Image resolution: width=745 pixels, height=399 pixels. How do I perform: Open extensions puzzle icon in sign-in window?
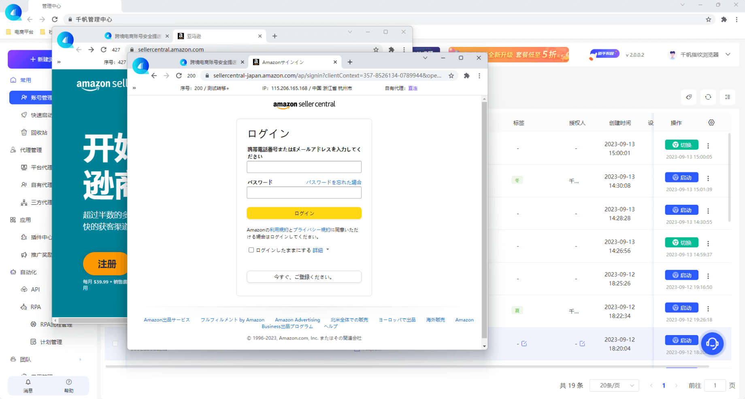[x=466, y=76]
